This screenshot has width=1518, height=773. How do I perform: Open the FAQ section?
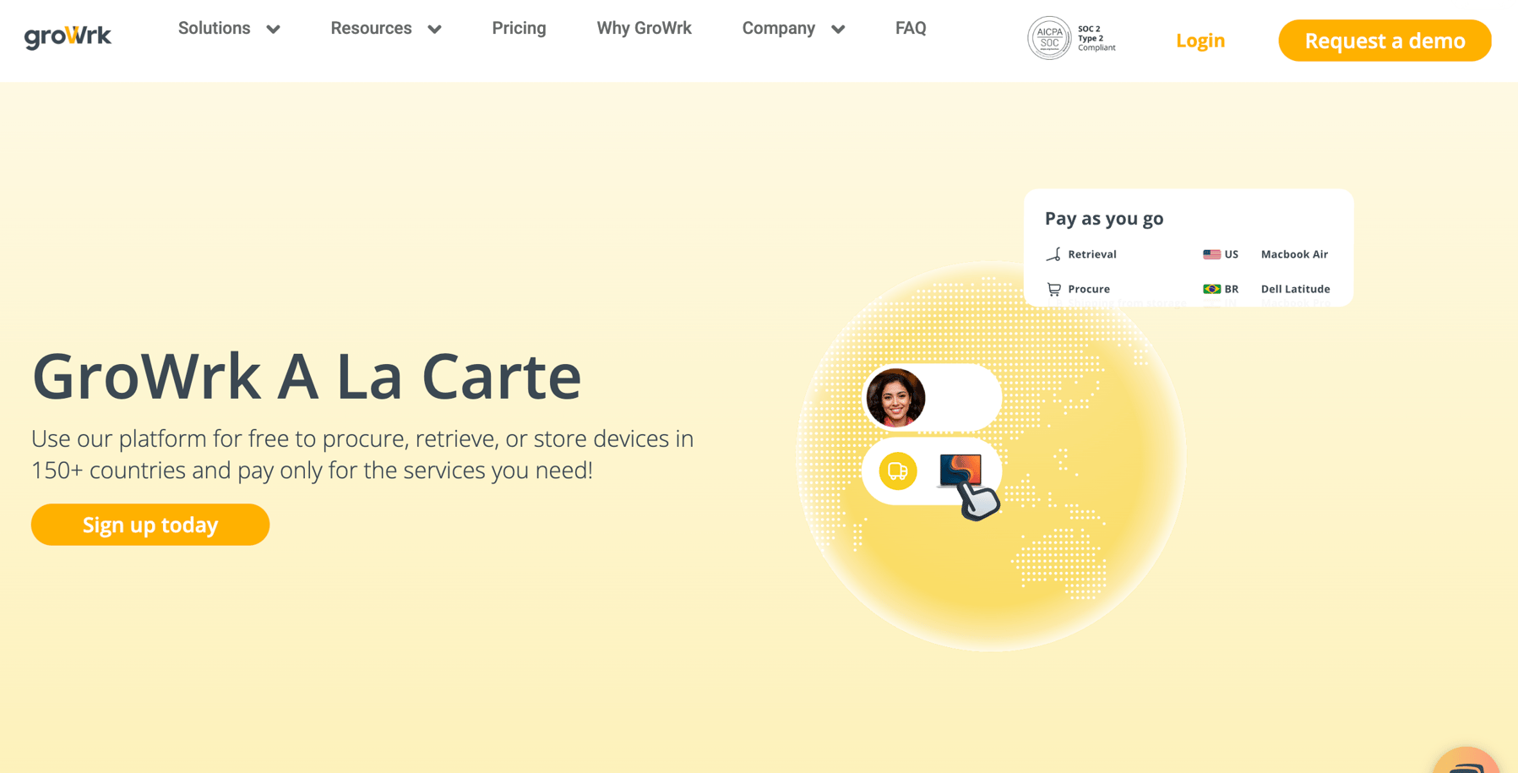click(910, 28)
